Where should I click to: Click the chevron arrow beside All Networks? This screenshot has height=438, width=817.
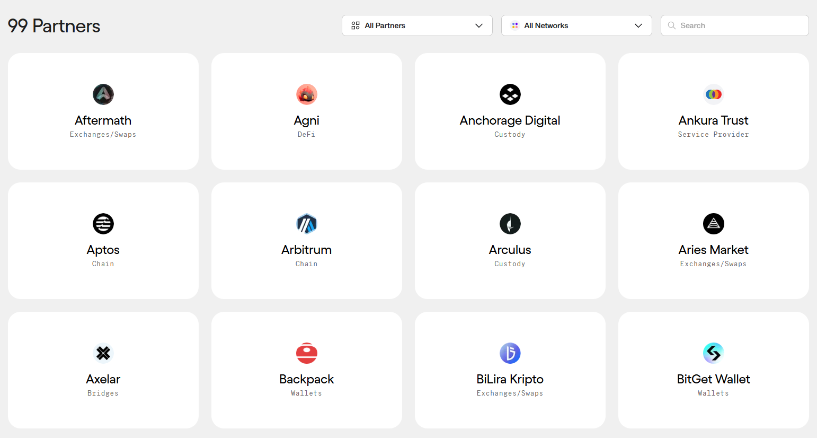coord(638,25)
